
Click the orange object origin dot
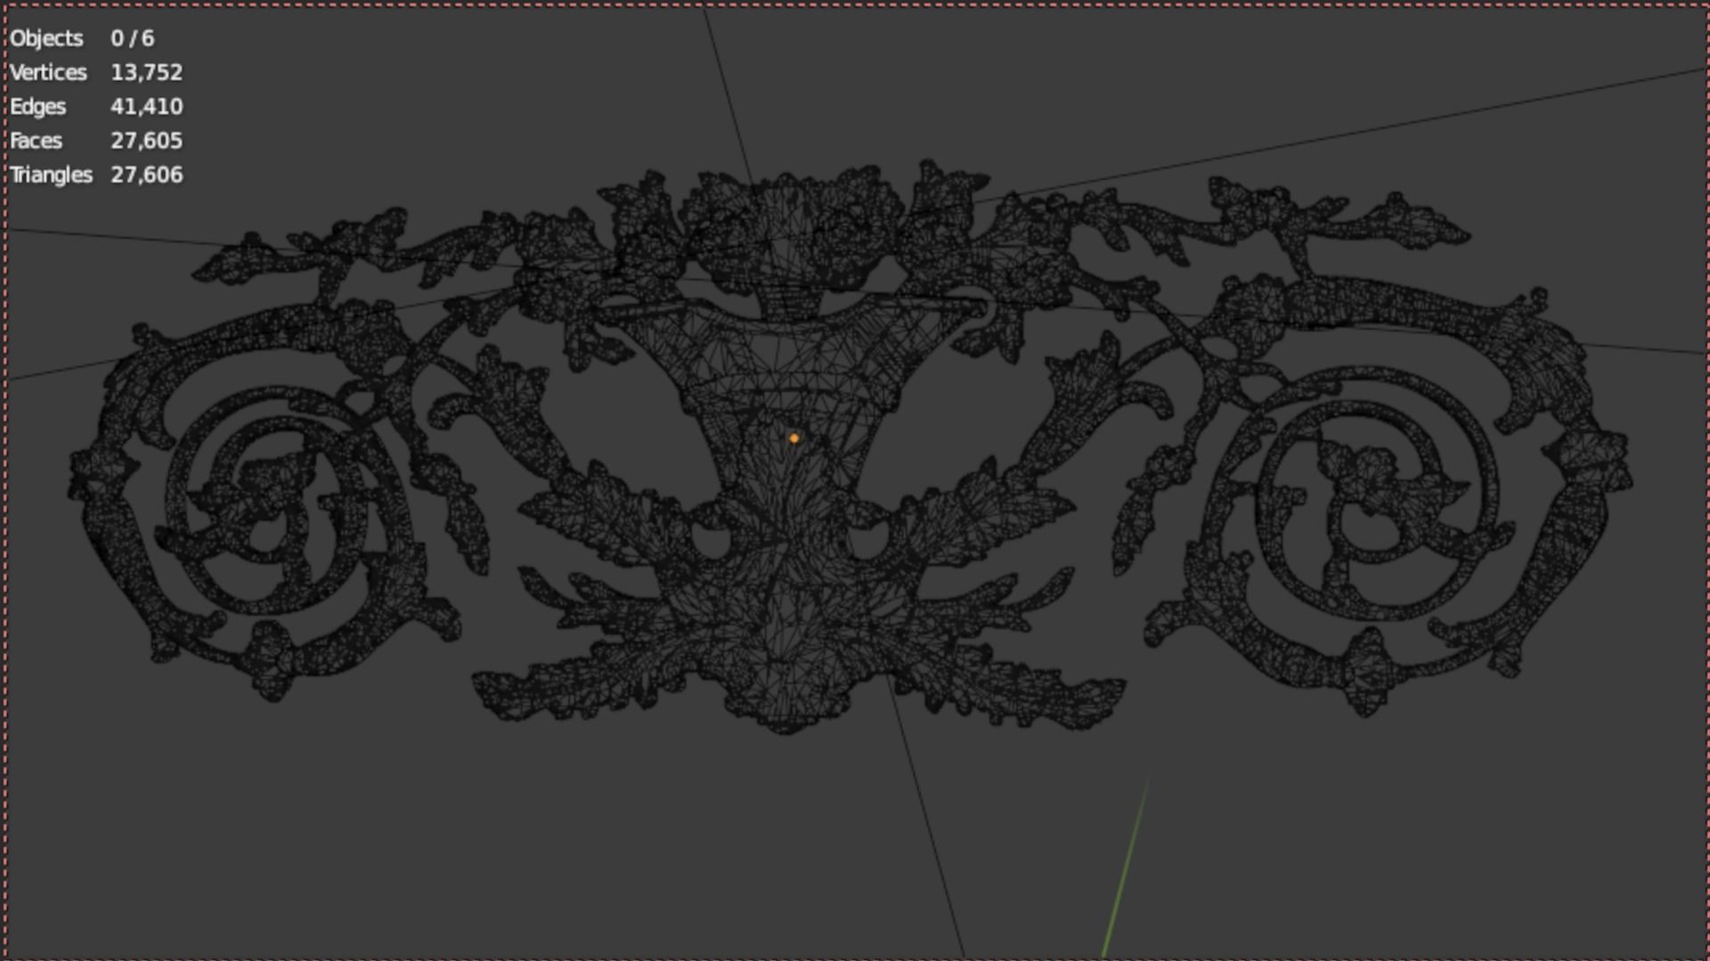tap(794, 438)
